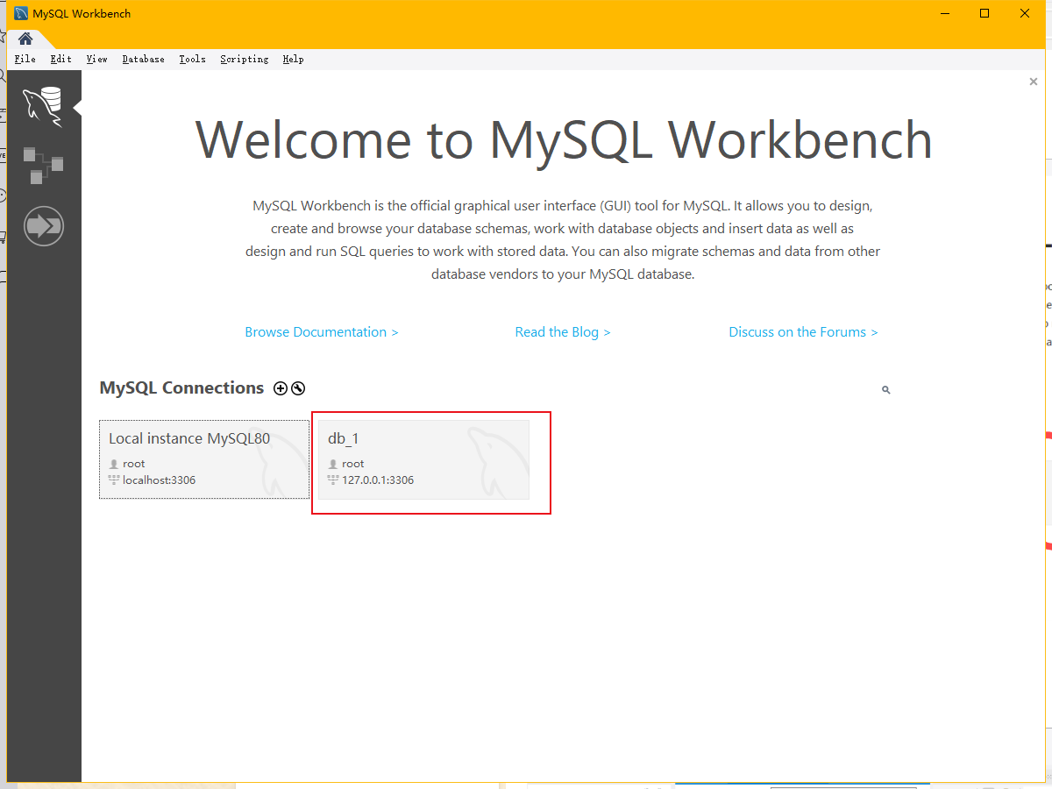Open Manage Connections wrench icon
The image size is (1052, 789).
pos(298,388)
